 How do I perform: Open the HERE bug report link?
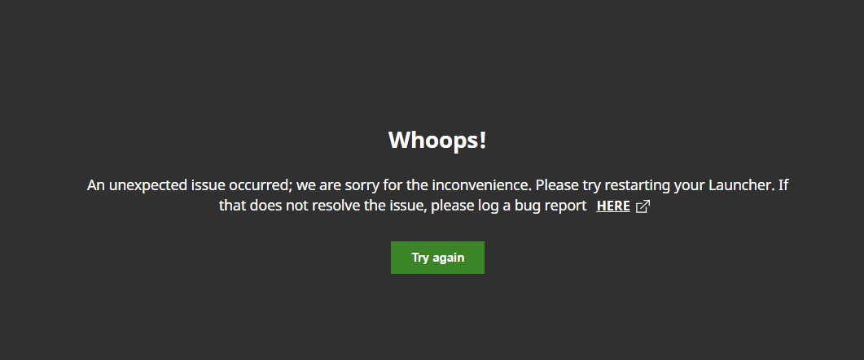[612, 206]
